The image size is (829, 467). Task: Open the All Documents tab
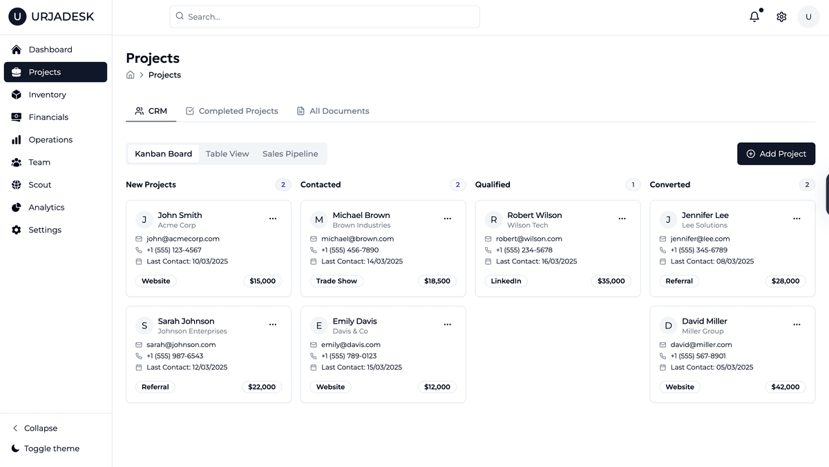tap(333, 110)
